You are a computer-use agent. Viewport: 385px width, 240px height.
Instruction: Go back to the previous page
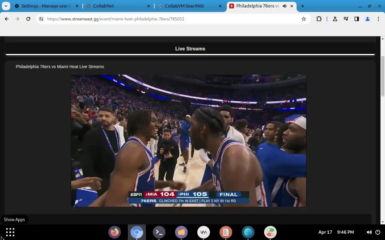[7, 19]
